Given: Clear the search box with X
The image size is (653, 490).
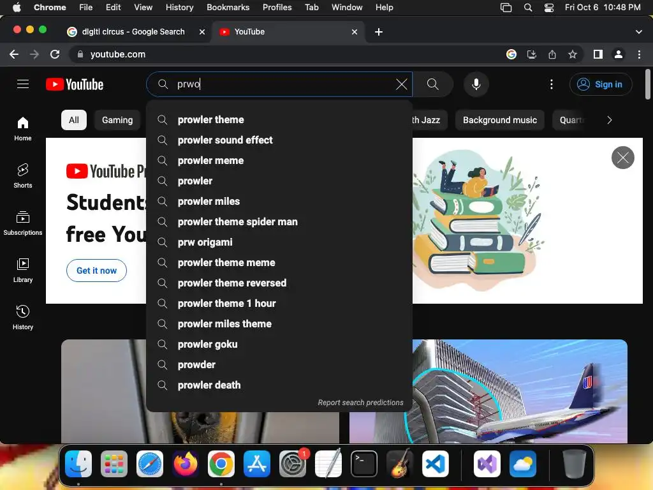Looking at the screenshot, I should [402, 84].
